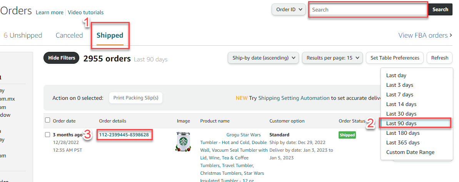
Task: Tick the select-all orders checkbox
Action: click(47, 120)
